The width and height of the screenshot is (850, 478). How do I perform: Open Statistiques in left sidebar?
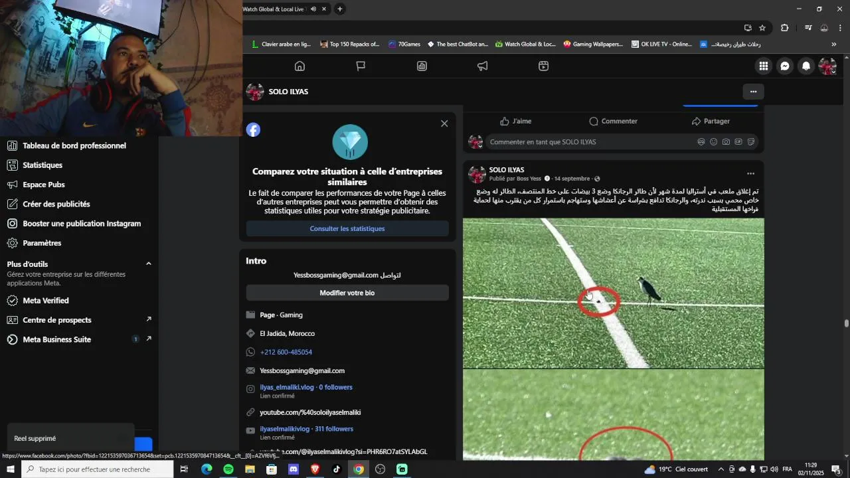tap(42, 165)
